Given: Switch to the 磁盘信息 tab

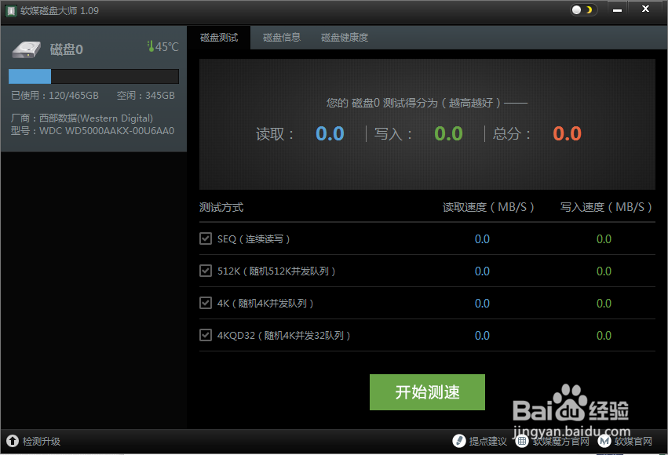Looking at the screenshot, I should click(281, 37).
